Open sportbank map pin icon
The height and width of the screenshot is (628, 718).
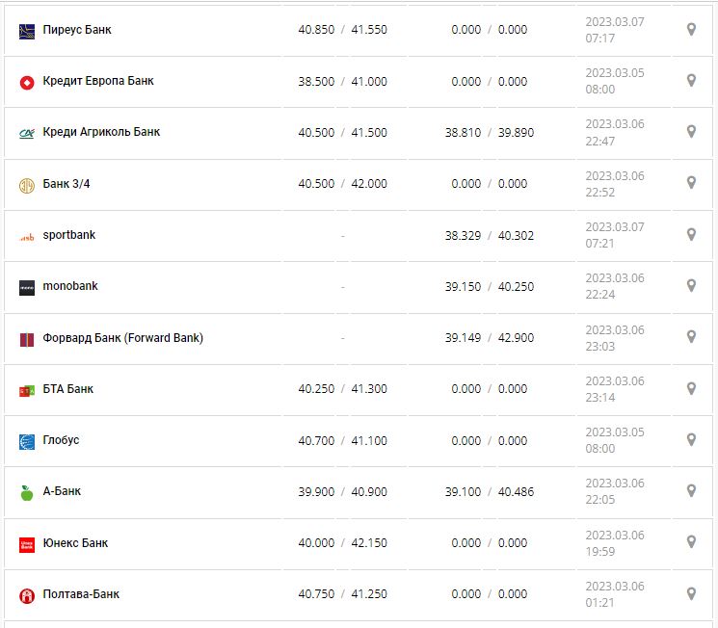(x=691, y=235)
